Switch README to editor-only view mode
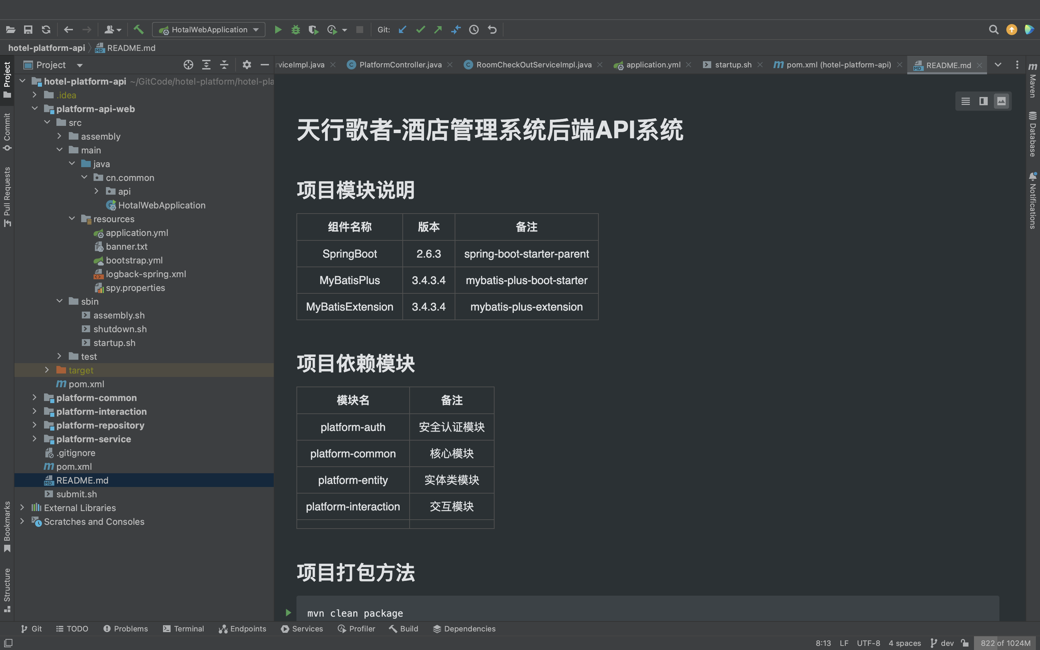 965,101
